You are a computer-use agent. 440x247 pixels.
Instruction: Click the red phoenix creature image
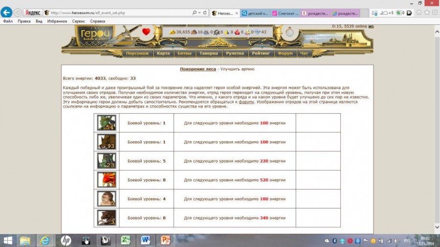[x=107, y=180]
